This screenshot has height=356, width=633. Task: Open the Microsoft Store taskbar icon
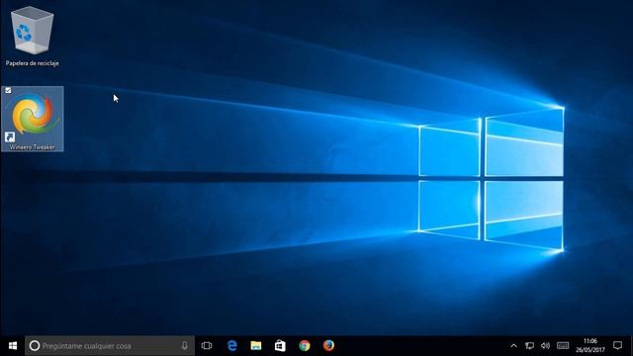[x=280, y=346]
